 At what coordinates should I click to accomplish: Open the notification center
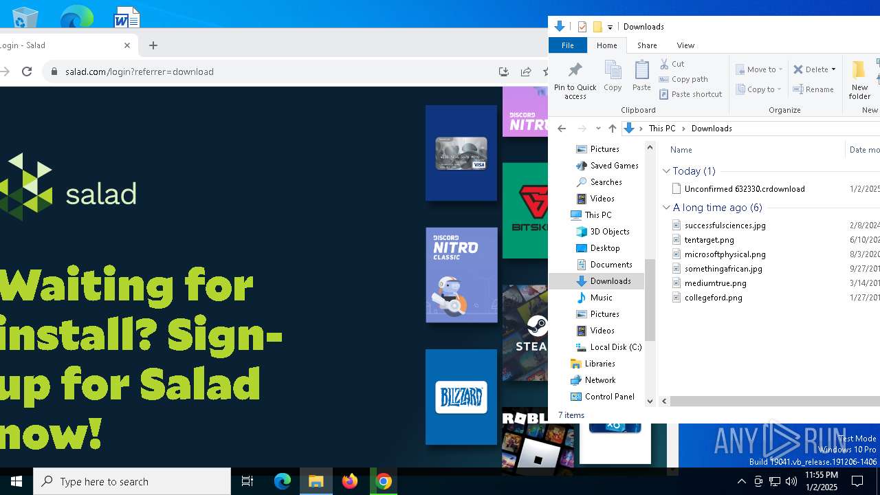click(x=857, y=481)
